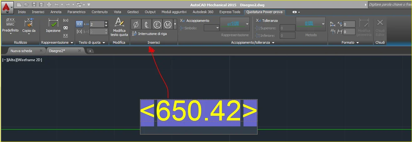This screenshot has height=142, width=412.
Task: Increase the precision value with the up arrow
Action: point(106,22)
